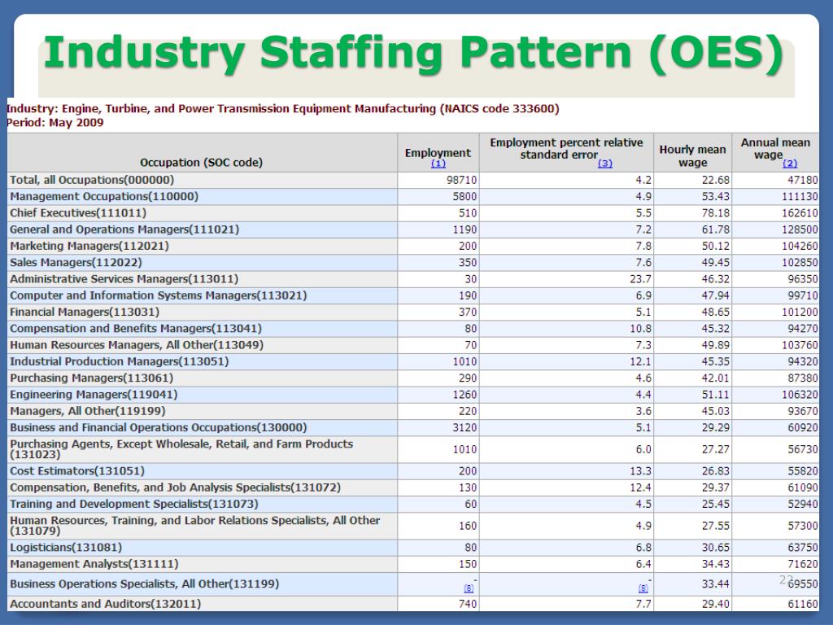Click the 'Industry Staffing Pattern (OES)' slide title

tap(414, 52)
